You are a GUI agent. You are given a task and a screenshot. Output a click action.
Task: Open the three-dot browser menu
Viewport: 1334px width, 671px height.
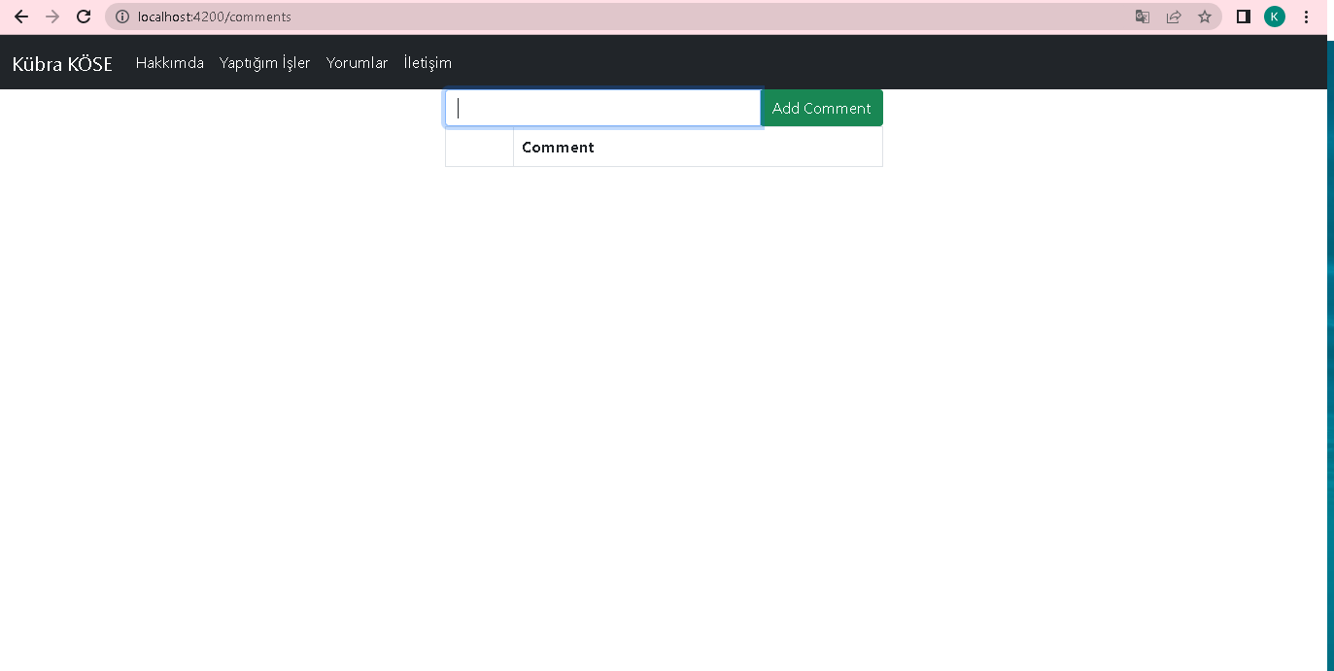click(x=1306, y=17)
